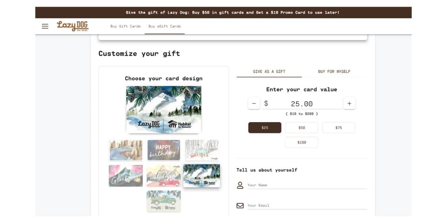The image size is (447, 223).
Task: Switch to the Buy Gift Cards tab
Action: click(x=126, y=26)
